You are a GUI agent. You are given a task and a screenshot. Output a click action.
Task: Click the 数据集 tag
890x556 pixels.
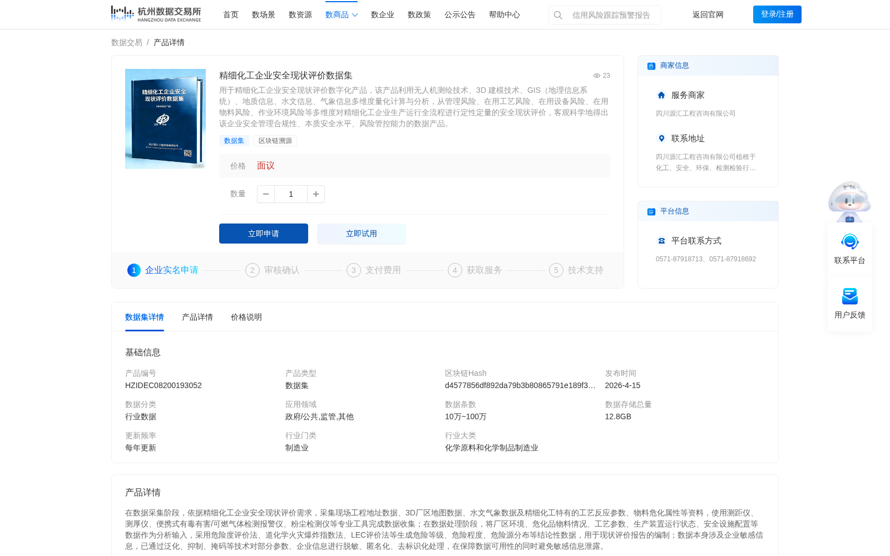(234, 141)
